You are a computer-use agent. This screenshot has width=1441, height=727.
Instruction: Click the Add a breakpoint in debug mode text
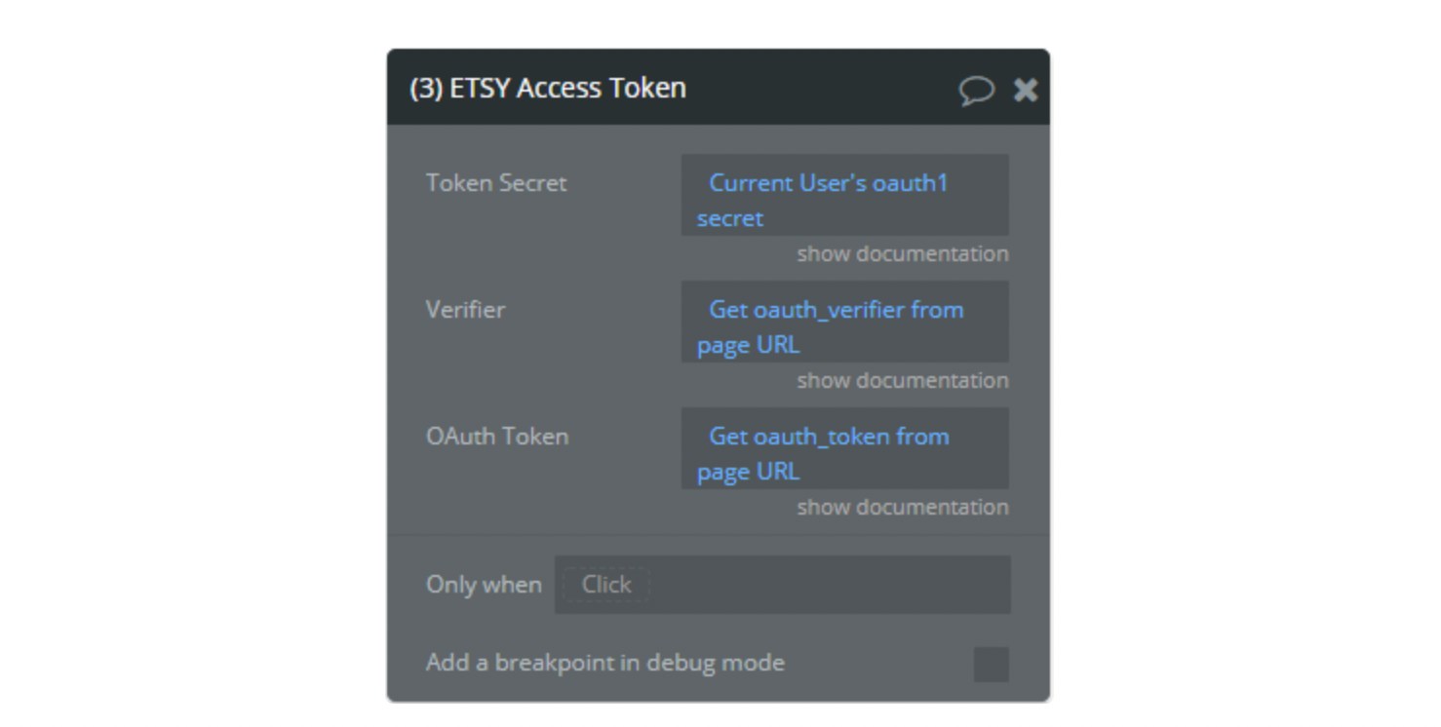605,663
